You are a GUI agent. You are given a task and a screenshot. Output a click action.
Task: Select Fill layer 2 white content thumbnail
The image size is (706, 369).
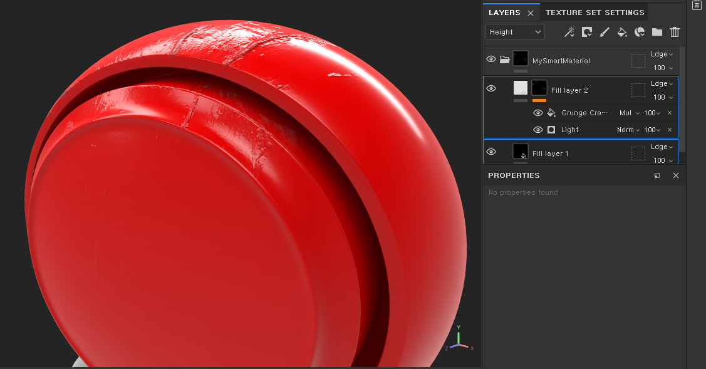click(521, 88)
